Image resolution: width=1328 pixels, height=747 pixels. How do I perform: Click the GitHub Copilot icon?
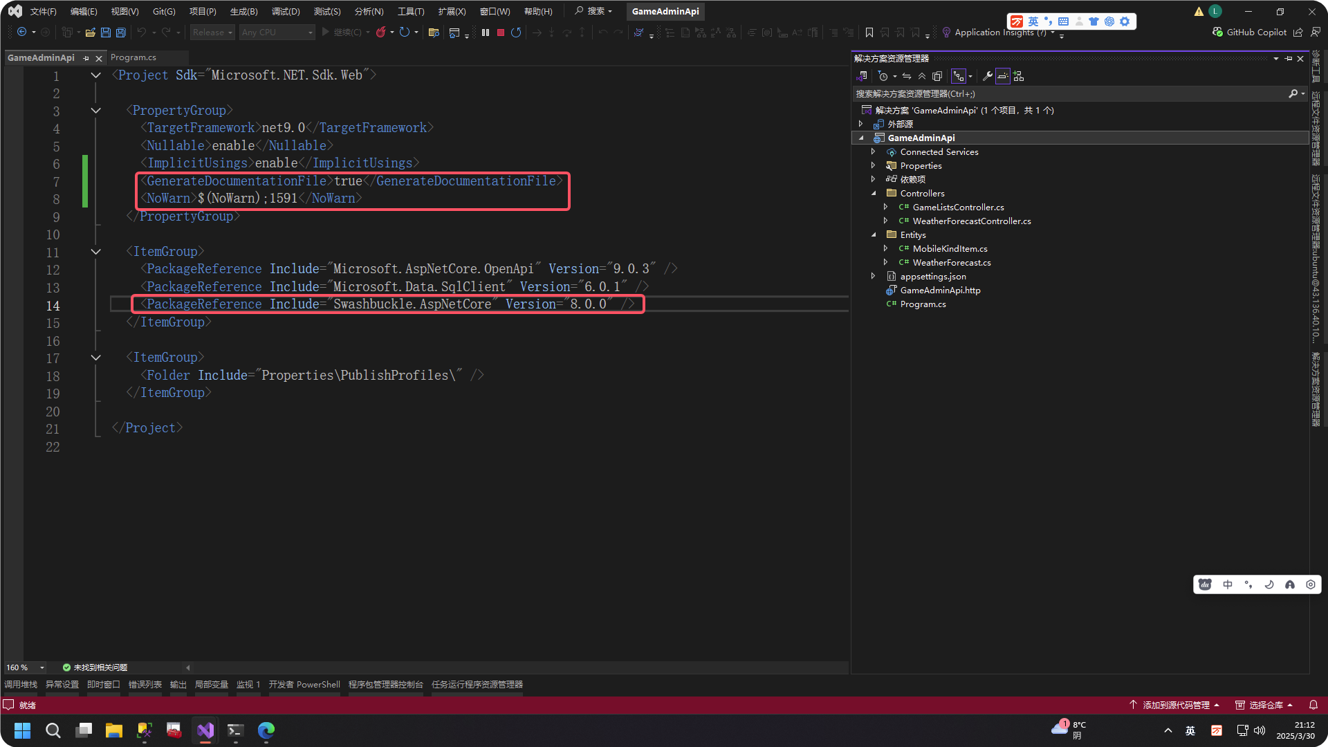click(1218, 33)
